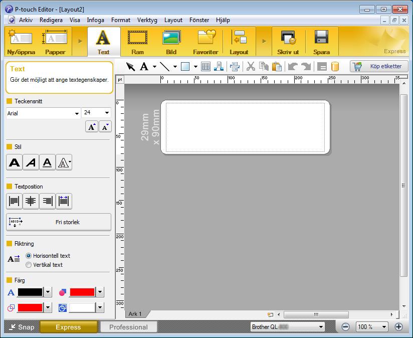Screen dimensions: 413x338
Task: Align text right
Action: (47, 201)
